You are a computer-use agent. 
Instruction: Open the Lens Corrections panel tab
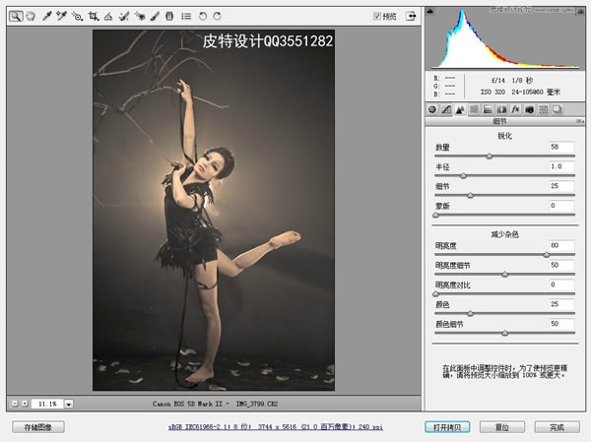501,109
